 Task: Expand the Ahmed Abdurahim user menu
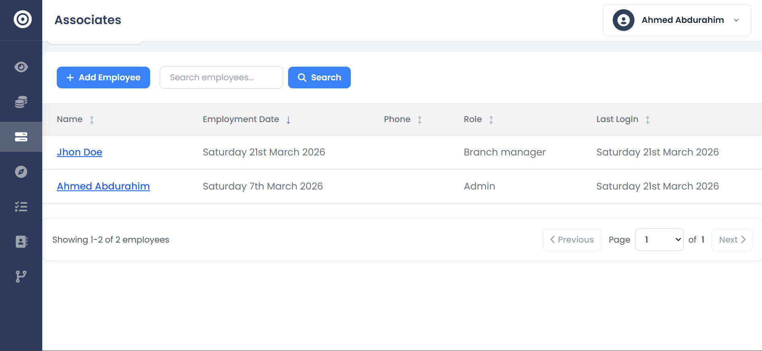pyautogui.click(x=677, y=20)
